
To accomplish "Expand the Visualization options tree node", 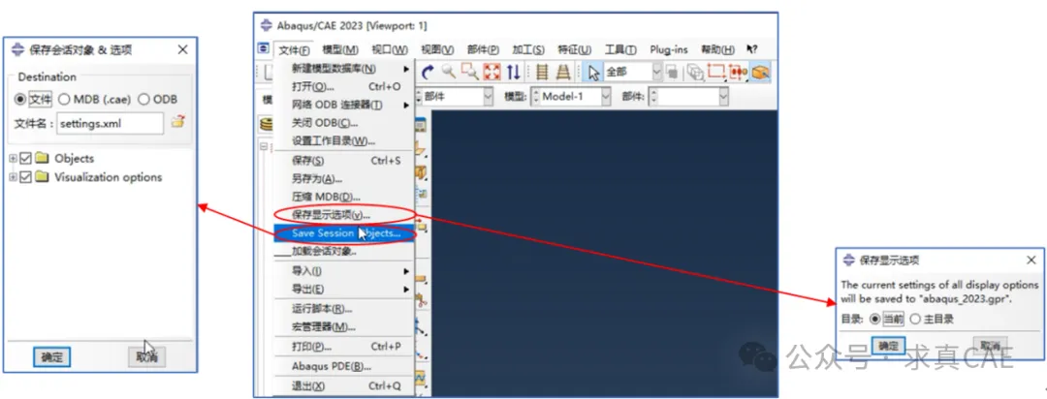I will pyautogui.click(x=13, y=177).
